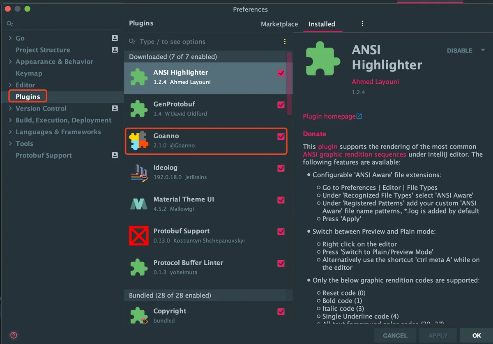Image resolution: width=493 pixels, height=344 pixels.
Task: Expand the Build, Execution, Deployment node
Action: (10, 120)
